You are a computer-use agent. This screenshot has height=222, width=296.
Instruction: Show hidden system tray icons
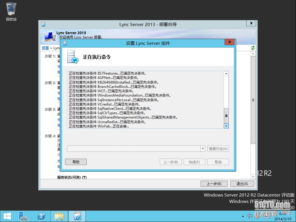243,216
